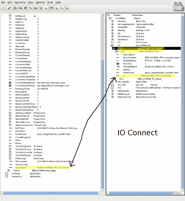Screen dimensions: 185x201
Task: Click the icon beside the Process attribute
Action: click(x=118, y=64)
